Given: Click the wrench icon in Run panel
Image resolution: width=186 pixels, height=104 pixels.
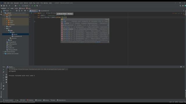Looking at the screenshot, I should (3, 72).
